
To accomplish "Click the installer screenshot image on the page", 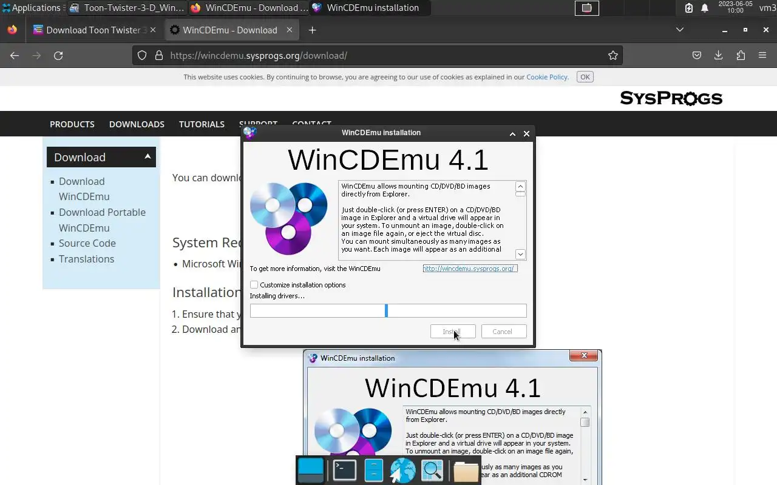I will (453, 417).
